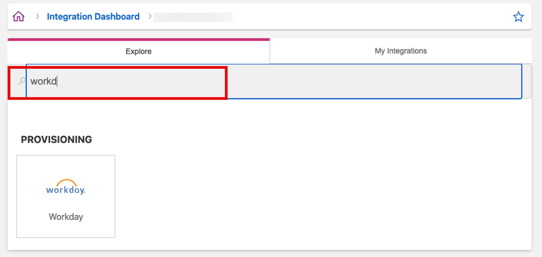Click the Home icon in breadcrumb
This screenshot has width=542, height=257.
click(x=19, y=17)
